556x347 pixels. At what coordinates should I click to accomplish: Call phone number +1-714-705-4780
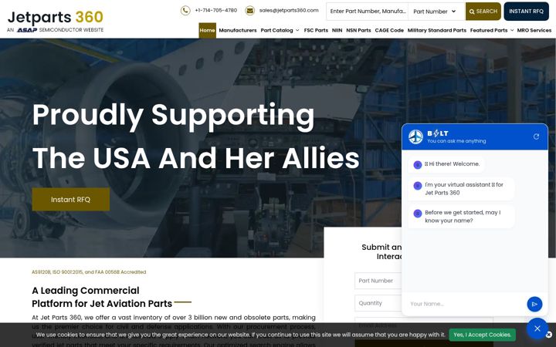[x=215, y=11]
